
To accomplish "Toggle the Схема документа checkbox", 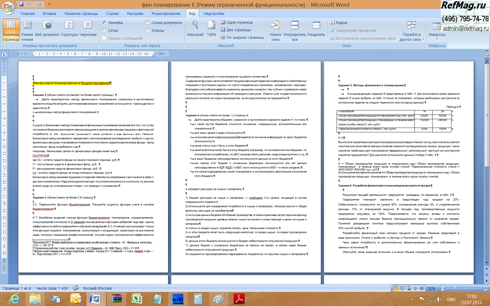I will point(147,22).
